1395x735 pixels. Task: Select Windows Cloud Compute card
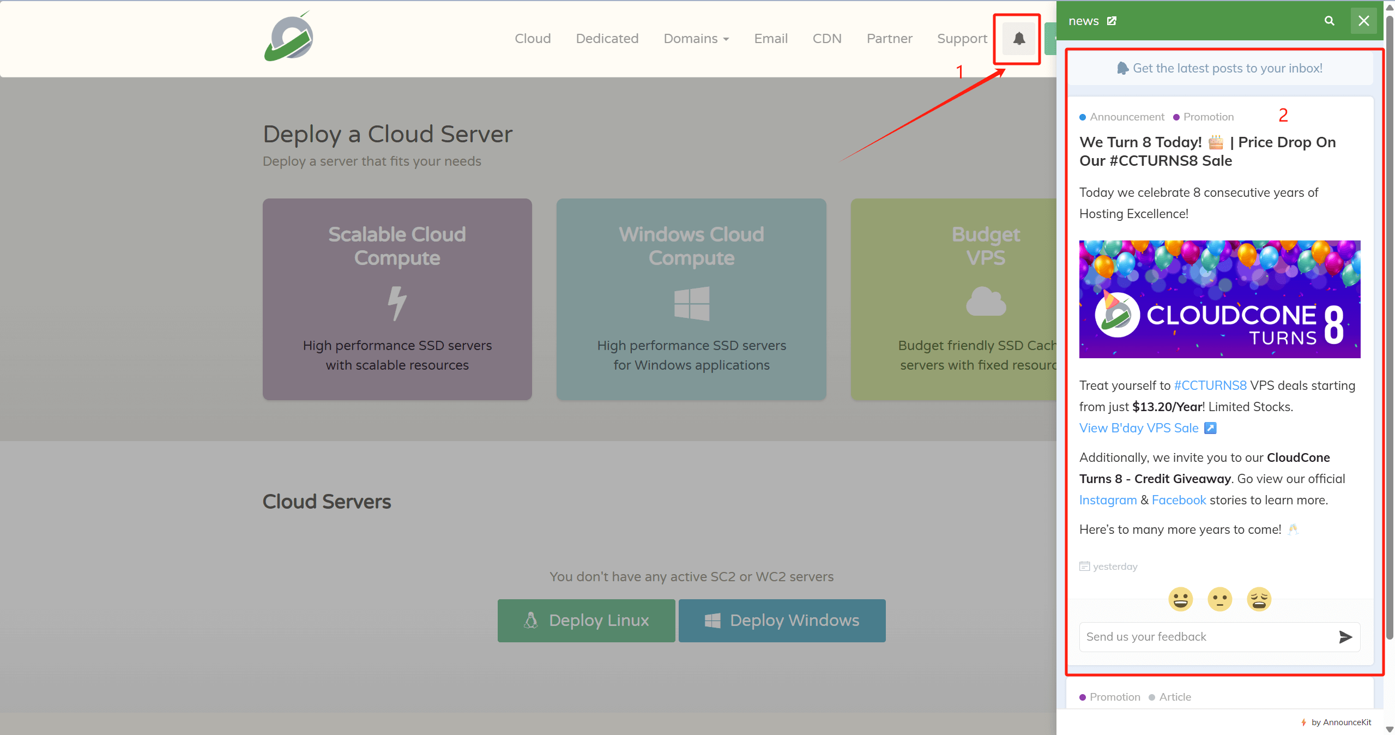click(691, 299)
